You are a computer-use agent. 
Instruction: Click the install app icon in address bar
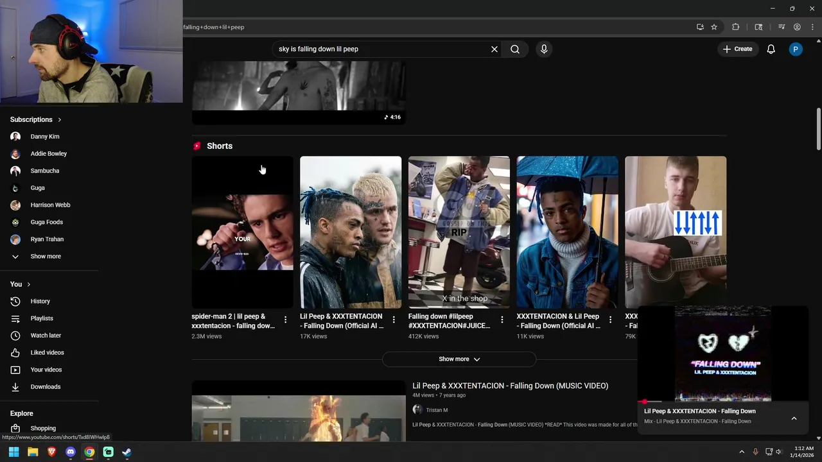point(700,27)
